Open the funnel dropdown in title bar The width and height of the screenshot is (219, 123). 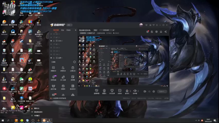coord(154,25)
